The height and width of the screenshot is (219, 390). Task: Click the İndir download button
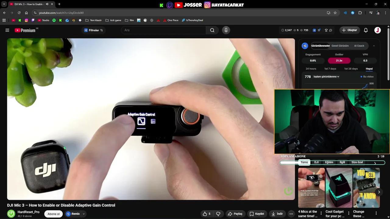[277, 214]
